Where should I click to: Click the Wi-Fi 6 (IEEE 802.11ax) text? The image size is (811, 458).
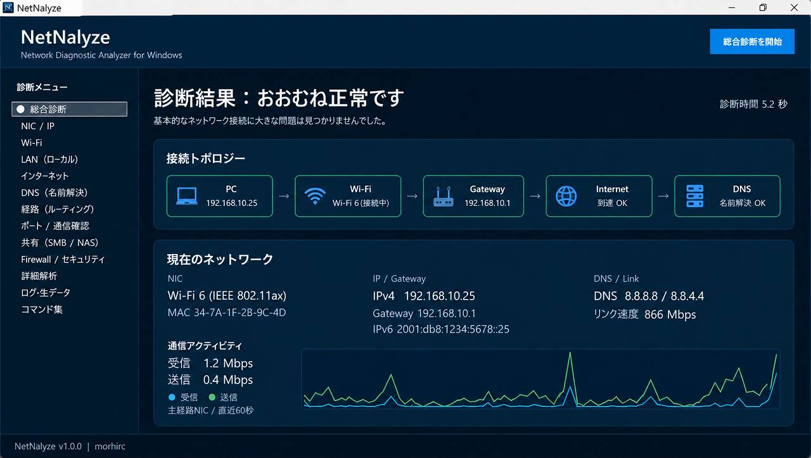click(227, 296)
